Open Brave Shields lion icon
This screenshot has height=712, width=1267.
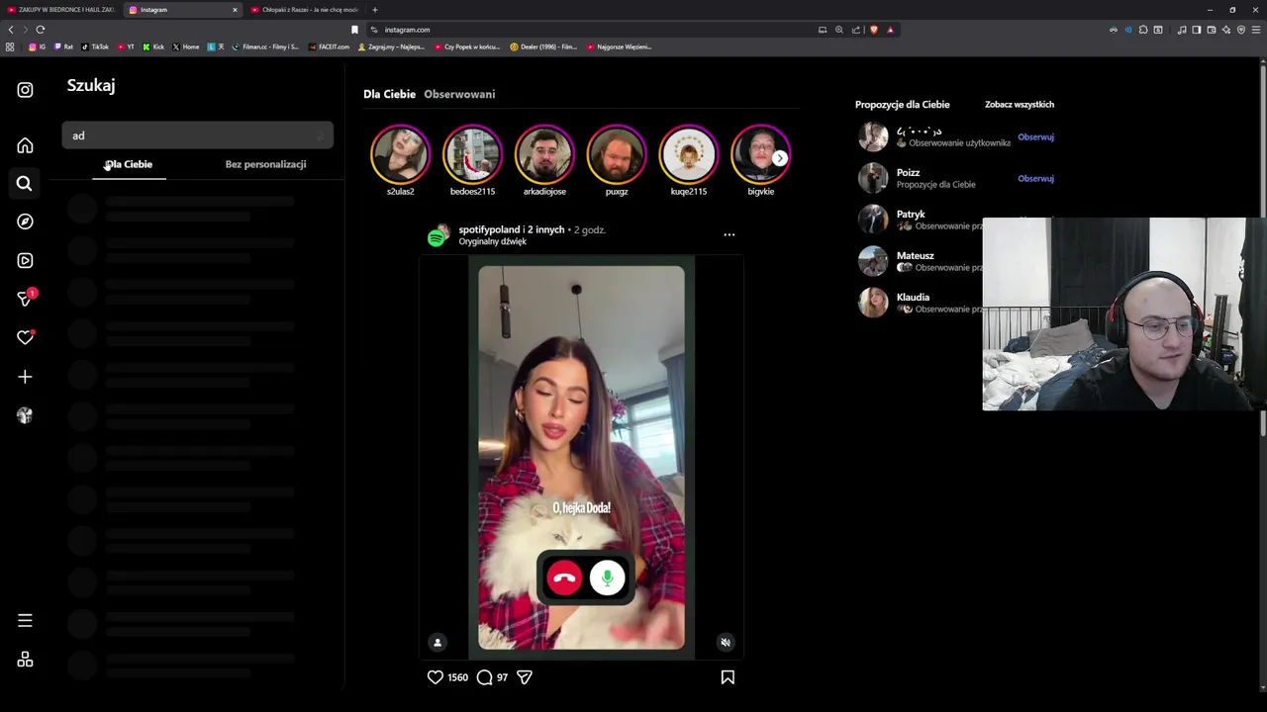point(873,30)
